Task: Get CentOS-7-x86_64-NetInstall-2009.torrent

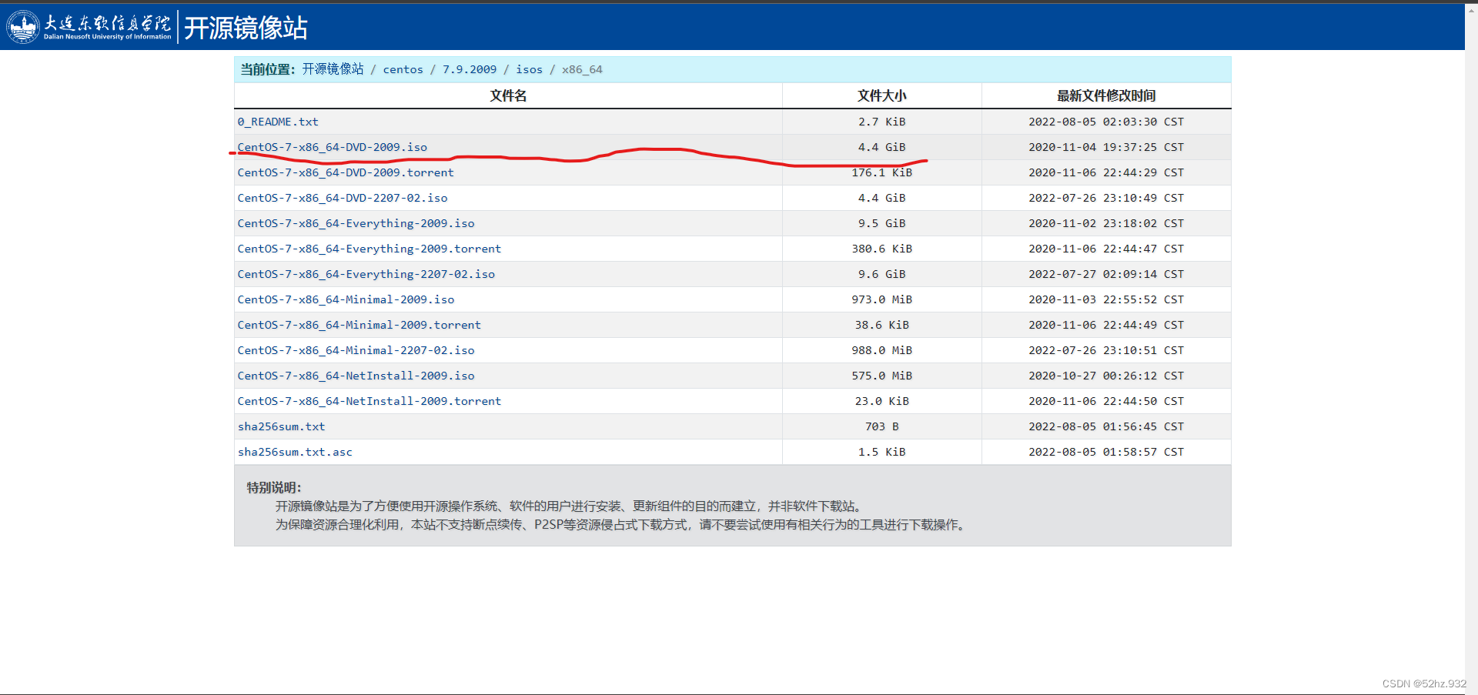Action: point(369,401)
